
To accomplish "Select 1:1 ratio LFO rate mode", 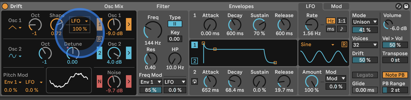I will click(342, 21).
